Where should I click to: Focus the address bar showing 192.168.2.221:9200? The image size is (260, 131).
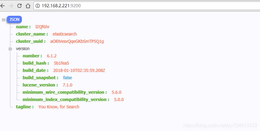147,6
